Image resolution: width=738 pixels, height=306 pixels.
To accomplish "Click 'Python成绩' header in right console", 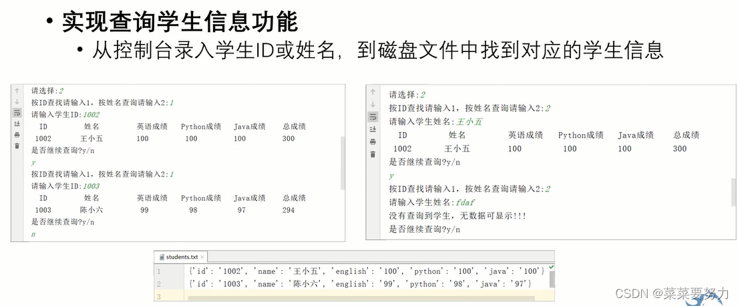I will pos(581,135).
